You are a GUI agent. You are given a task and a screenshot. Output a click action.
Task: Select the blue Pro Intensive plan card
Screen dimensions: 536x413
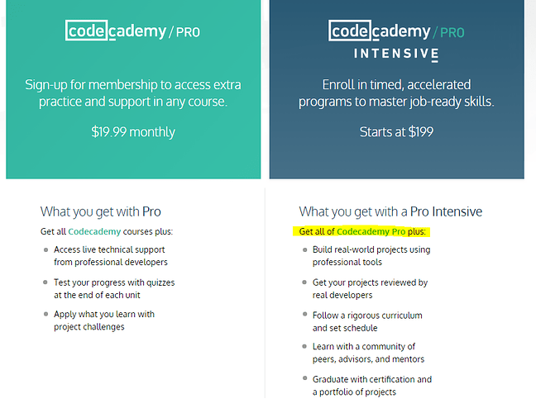click(x=396, y=89)
